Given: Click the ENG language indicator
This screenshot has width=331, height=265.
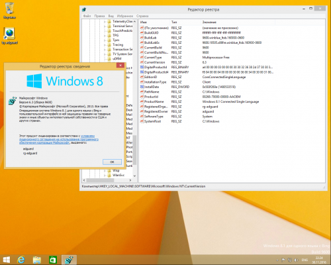Looking at the screenshot, I should point(305,260).
